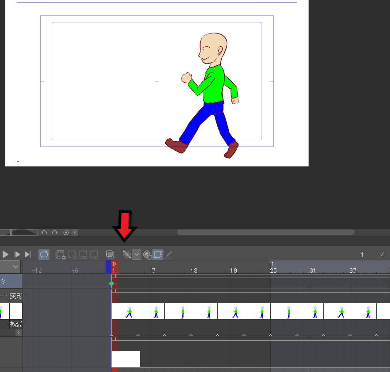This screenshot has height=372, width=390.
Task: Click the redo arrow below the canvas
Action: tap(55, 232)
